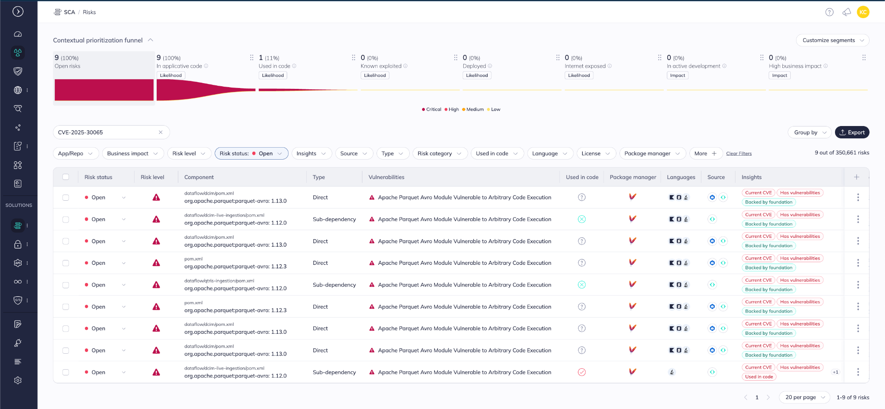This screenshot has width=885, height=409.
Task: Open the Business impact filter dropdown
Action: point(133,153)
